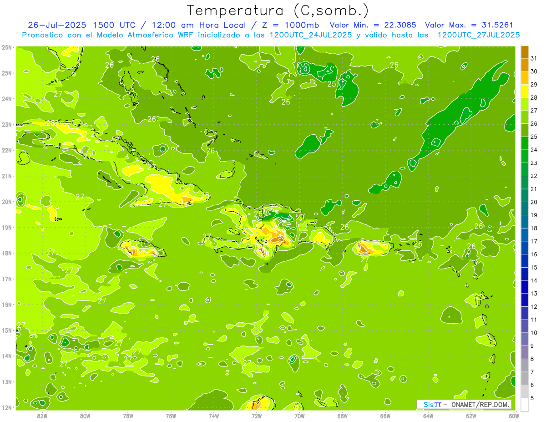546x422 pixels.
Task: Pick the 19N latitude axis label
Action: (7, 228)
